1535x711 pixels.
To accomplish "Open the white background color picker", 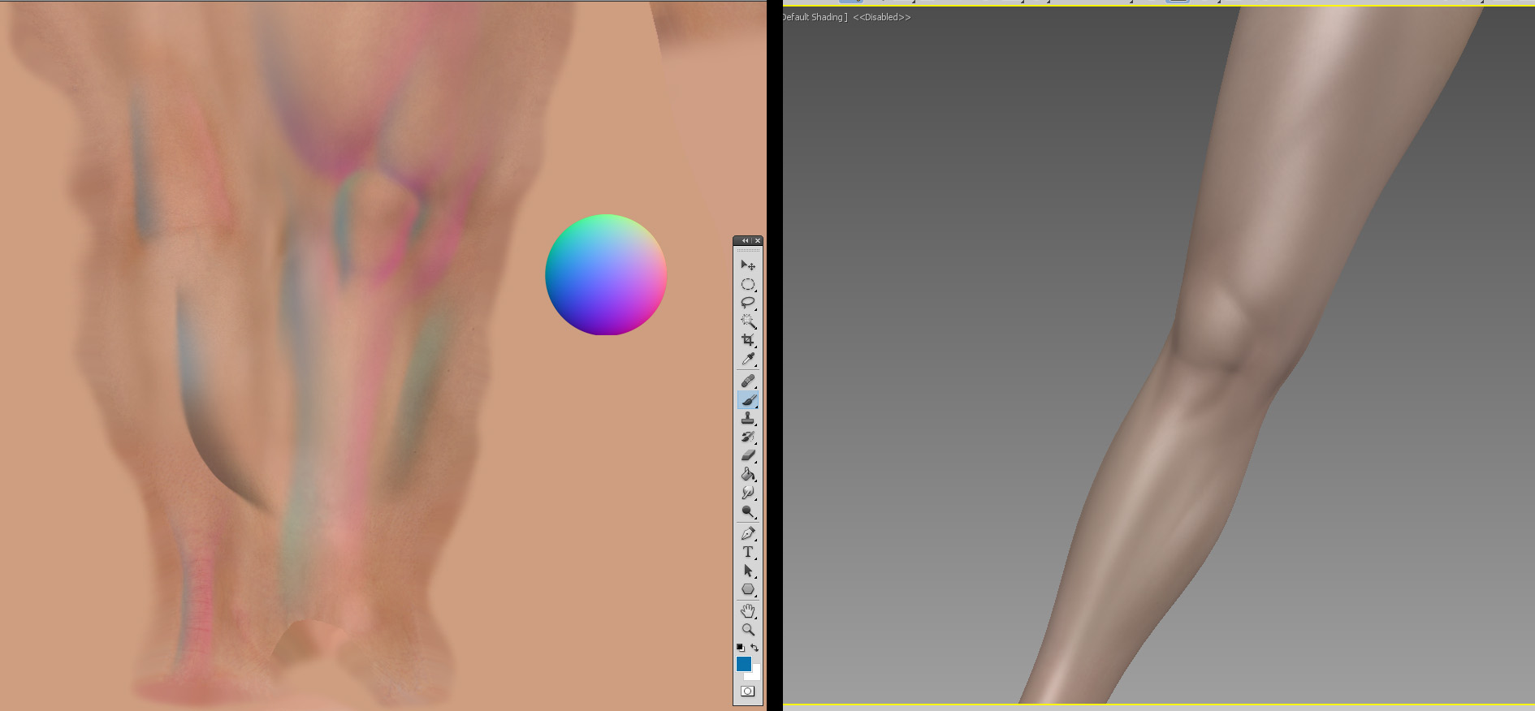I will [755, 674].
